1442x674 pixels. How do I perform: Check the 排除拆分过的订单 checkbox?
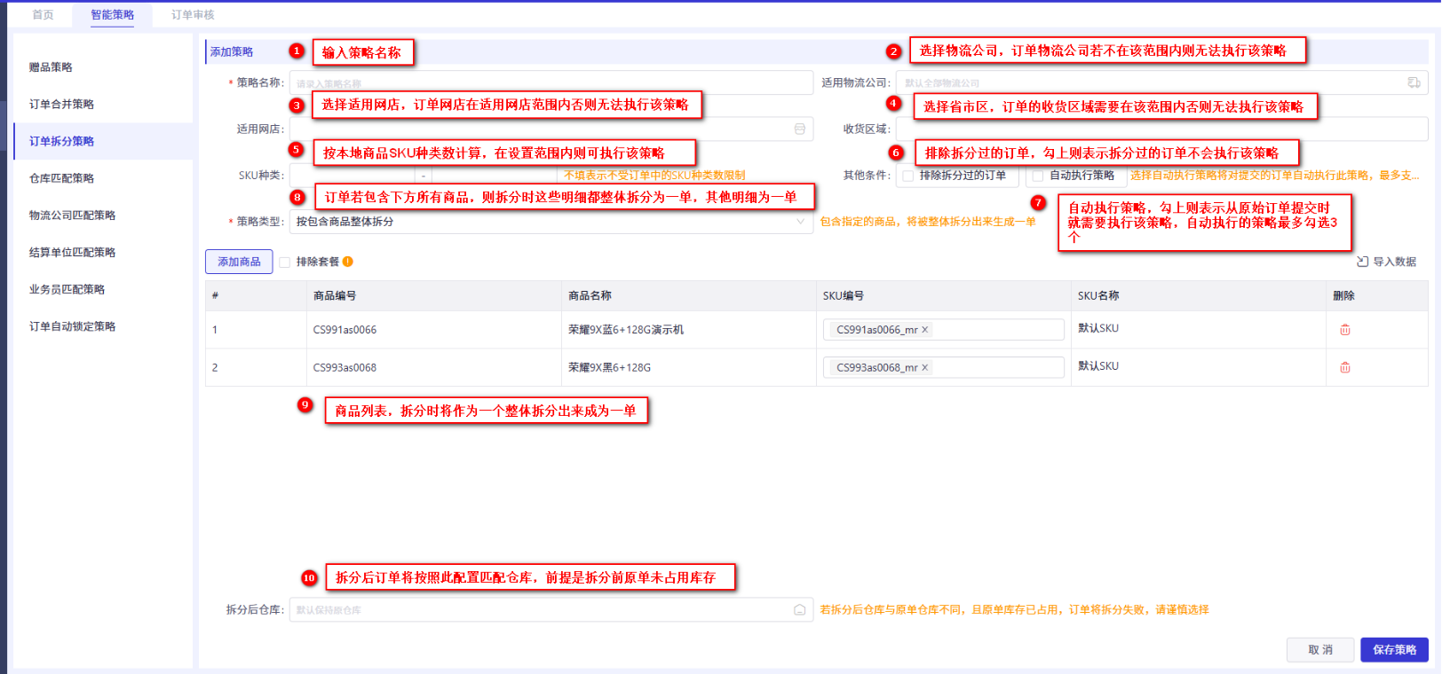click(x=907, y=176)
